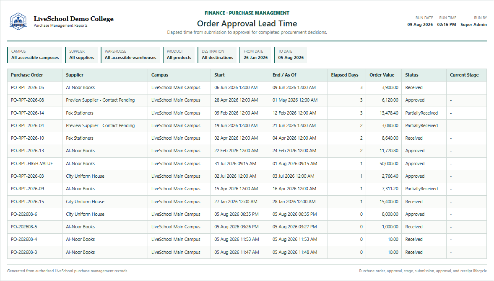The image size is (494, 281).
Task: Select the Warehouse filter box
Action: 130,55
